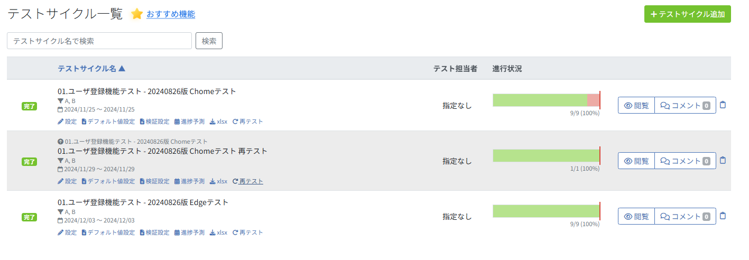The width and height of the screenshot is (749, 260).
Task: Click 閲覧 eye button for Edgeテスト cycle
Action: (x=636, y=216)
